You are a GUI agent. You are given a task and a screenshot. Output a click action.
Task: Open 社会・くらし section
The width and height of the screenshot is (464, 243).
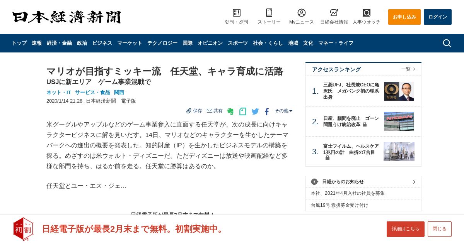point(268,43)
